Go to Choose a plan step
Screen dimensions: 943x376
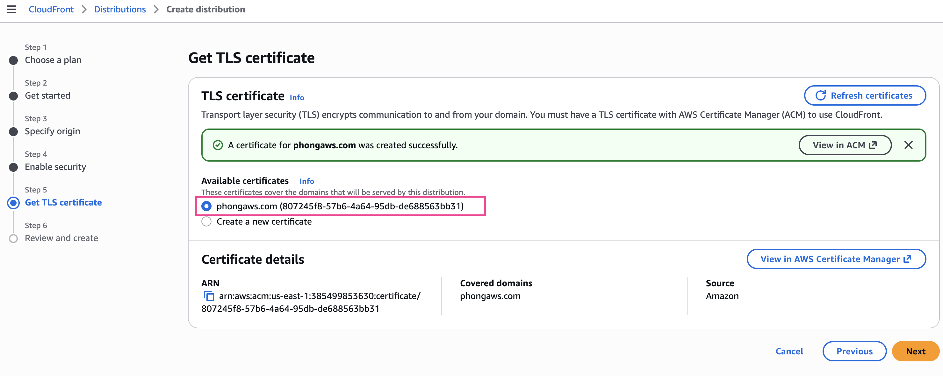(53, 60)
